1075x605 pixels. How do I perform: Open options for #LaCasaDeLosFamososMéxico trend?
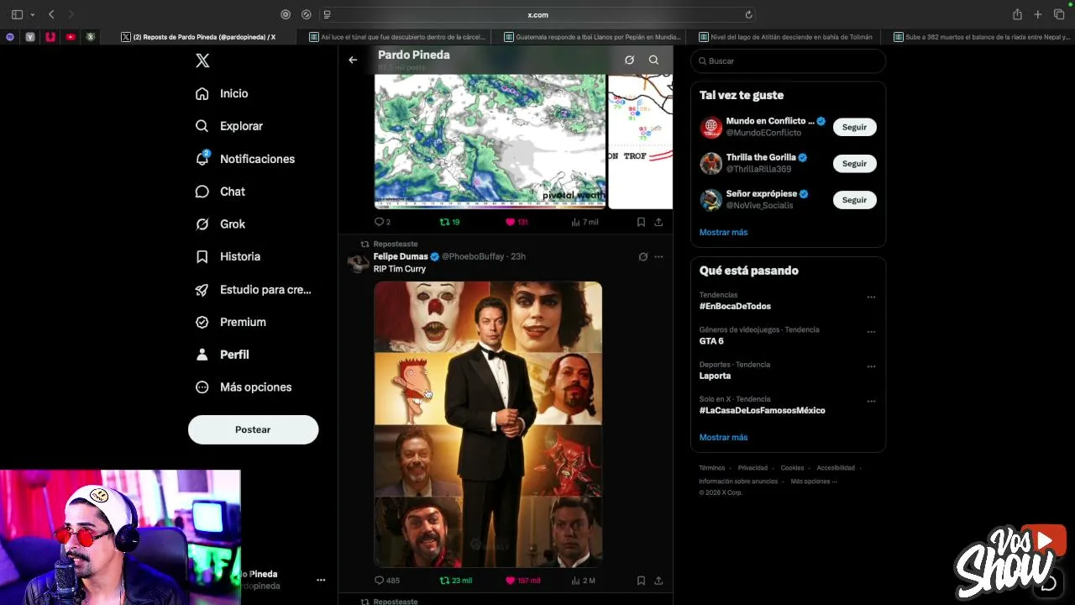871,402
